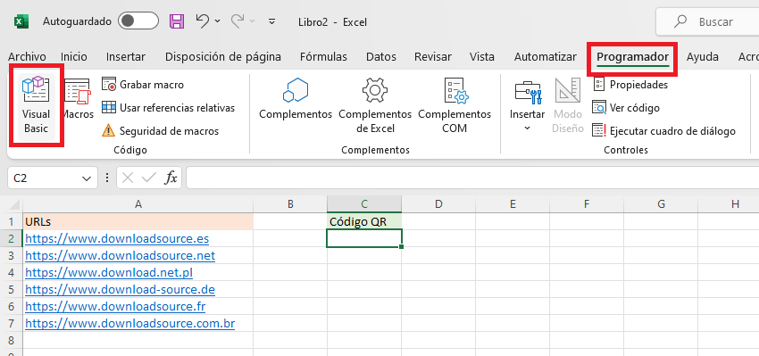Toggle the Autoguardado switch
Screen dimensions: 759x356
point(138,21)
